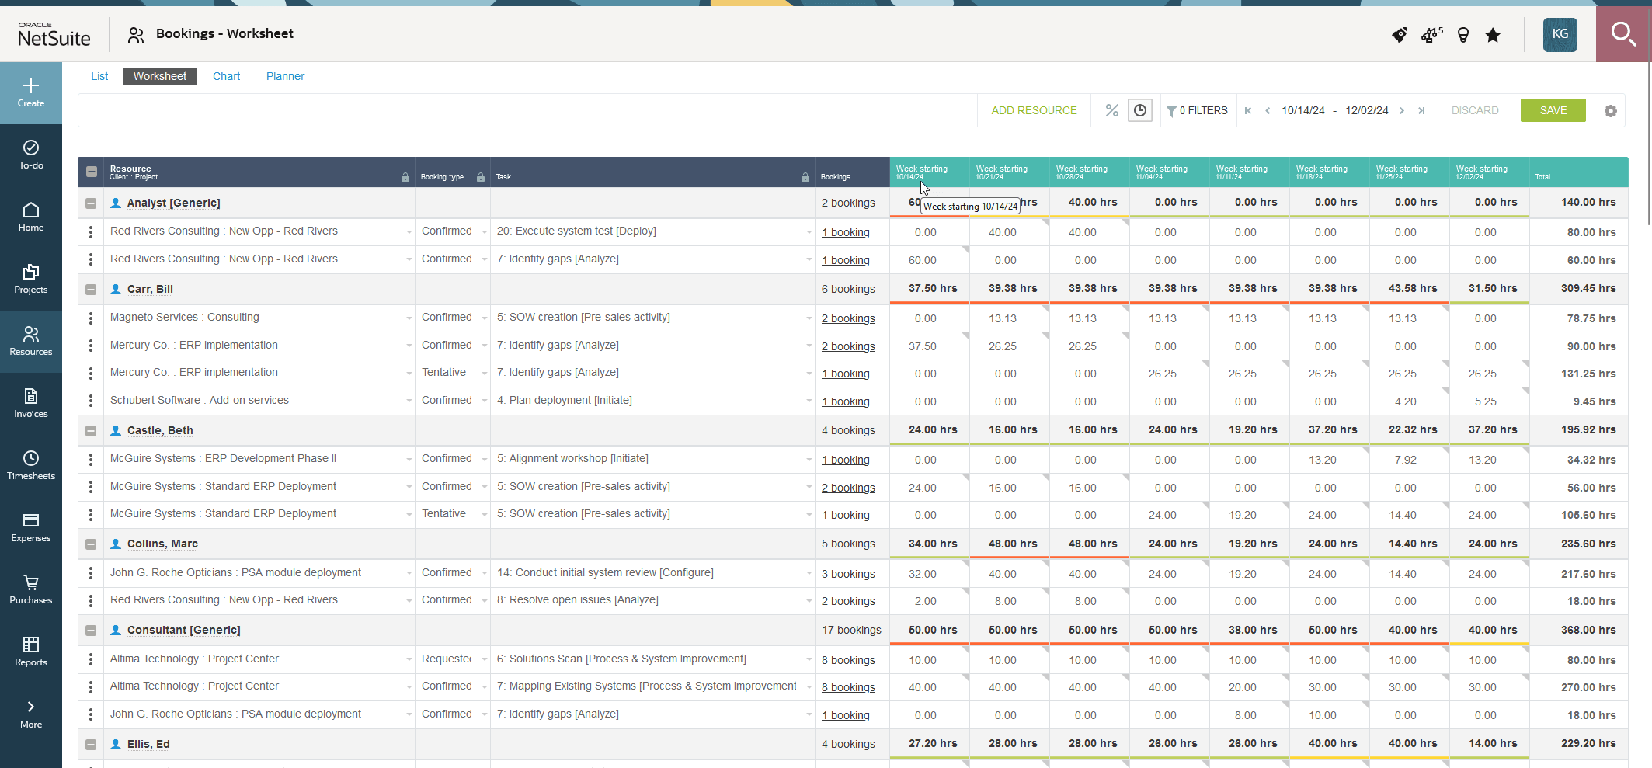
Task: Click the 12/02/24 end date
Action: [1367, 110]
